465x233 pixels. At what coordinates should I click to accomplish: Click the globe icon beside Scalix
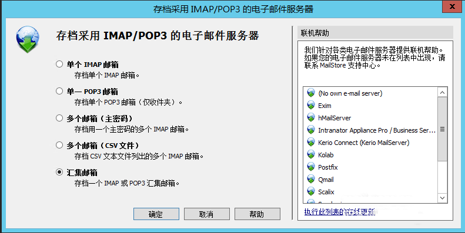(x=311, y=191)
